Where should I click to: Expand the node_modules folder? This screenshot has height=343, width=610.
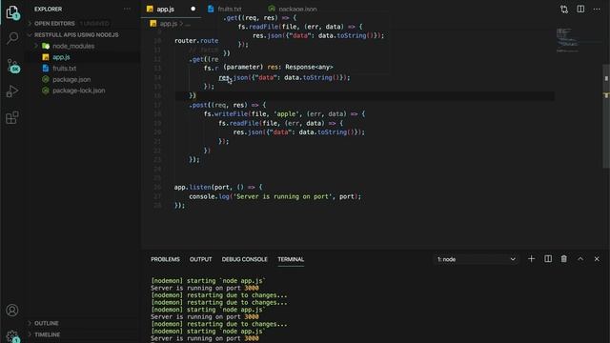point(73,46)
